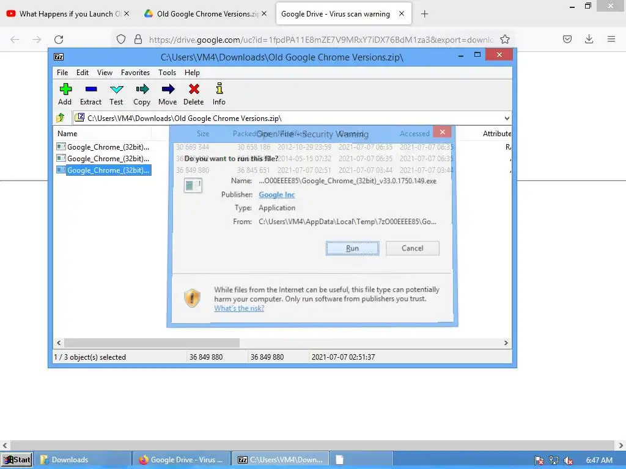The width and height of the screenshot is (626, 469).
Task: Open Downloads taskbar button
Action: pyautogui.click(x=83, y=460)
